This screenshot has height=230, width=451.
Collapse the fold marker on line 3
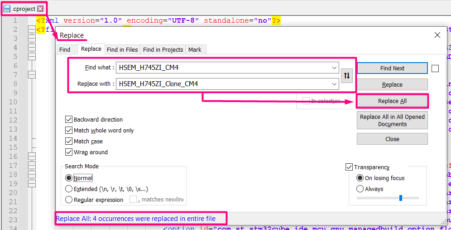point(32,38)
